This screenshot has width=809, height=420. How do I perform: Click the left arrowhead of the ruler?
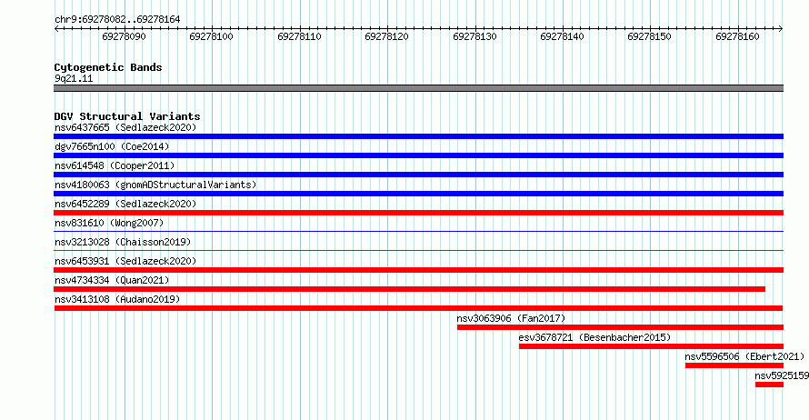point(56,28)
